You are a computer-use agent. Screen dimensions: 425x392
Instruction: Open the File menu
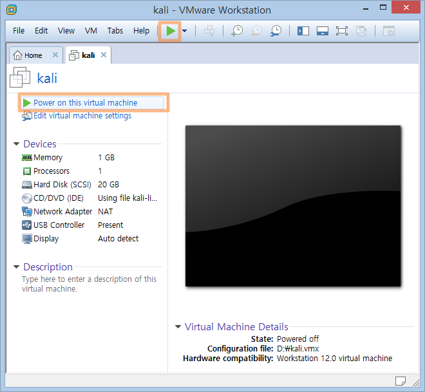(x=19, y=31)
